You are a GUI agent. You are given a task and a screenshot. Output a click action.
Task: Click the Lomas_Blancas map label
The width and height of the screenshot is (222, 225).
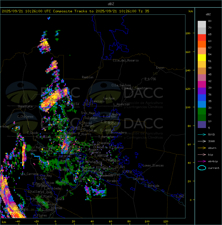tap(153, 165)
